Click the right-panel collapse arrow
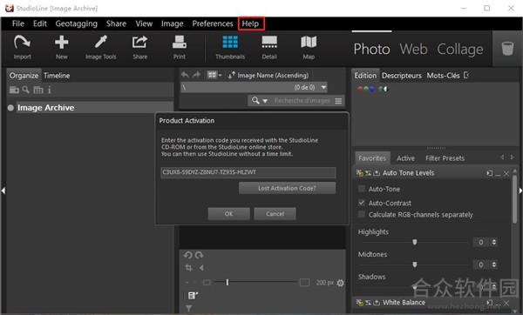523x315 pixels. tap(520, 191)
